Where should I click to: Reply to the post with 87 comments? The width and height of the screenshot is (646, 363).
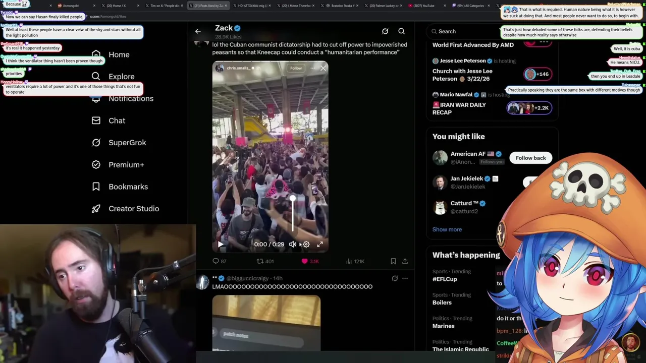(x=220, y=261)
